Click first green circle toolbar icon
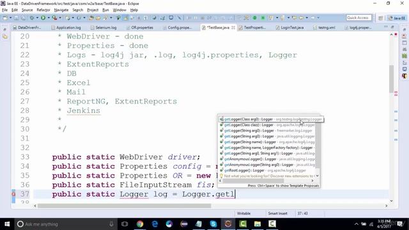Image resolution: width=409 pixels, height=230 pixels. click(x=254, y=18)
